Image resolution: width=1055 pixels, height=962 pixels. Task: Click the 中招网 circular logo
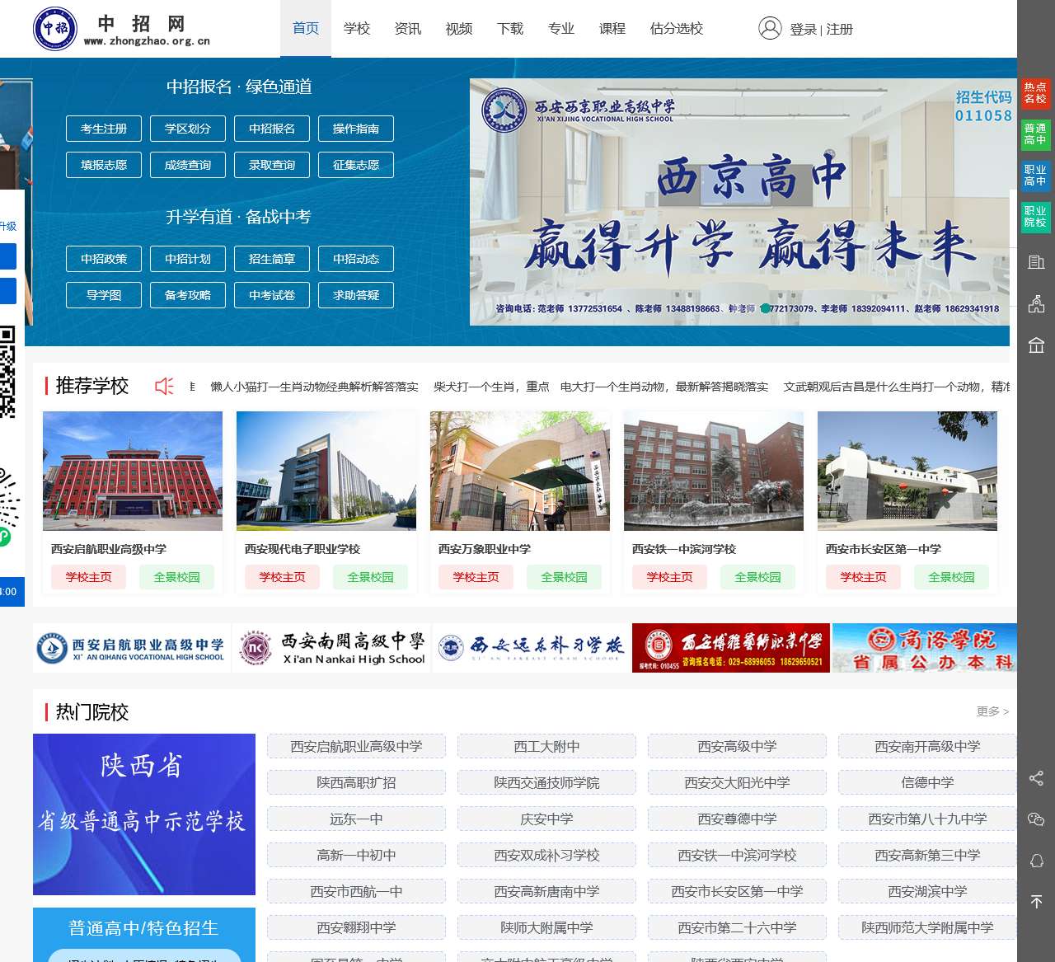tap(54, 28)
